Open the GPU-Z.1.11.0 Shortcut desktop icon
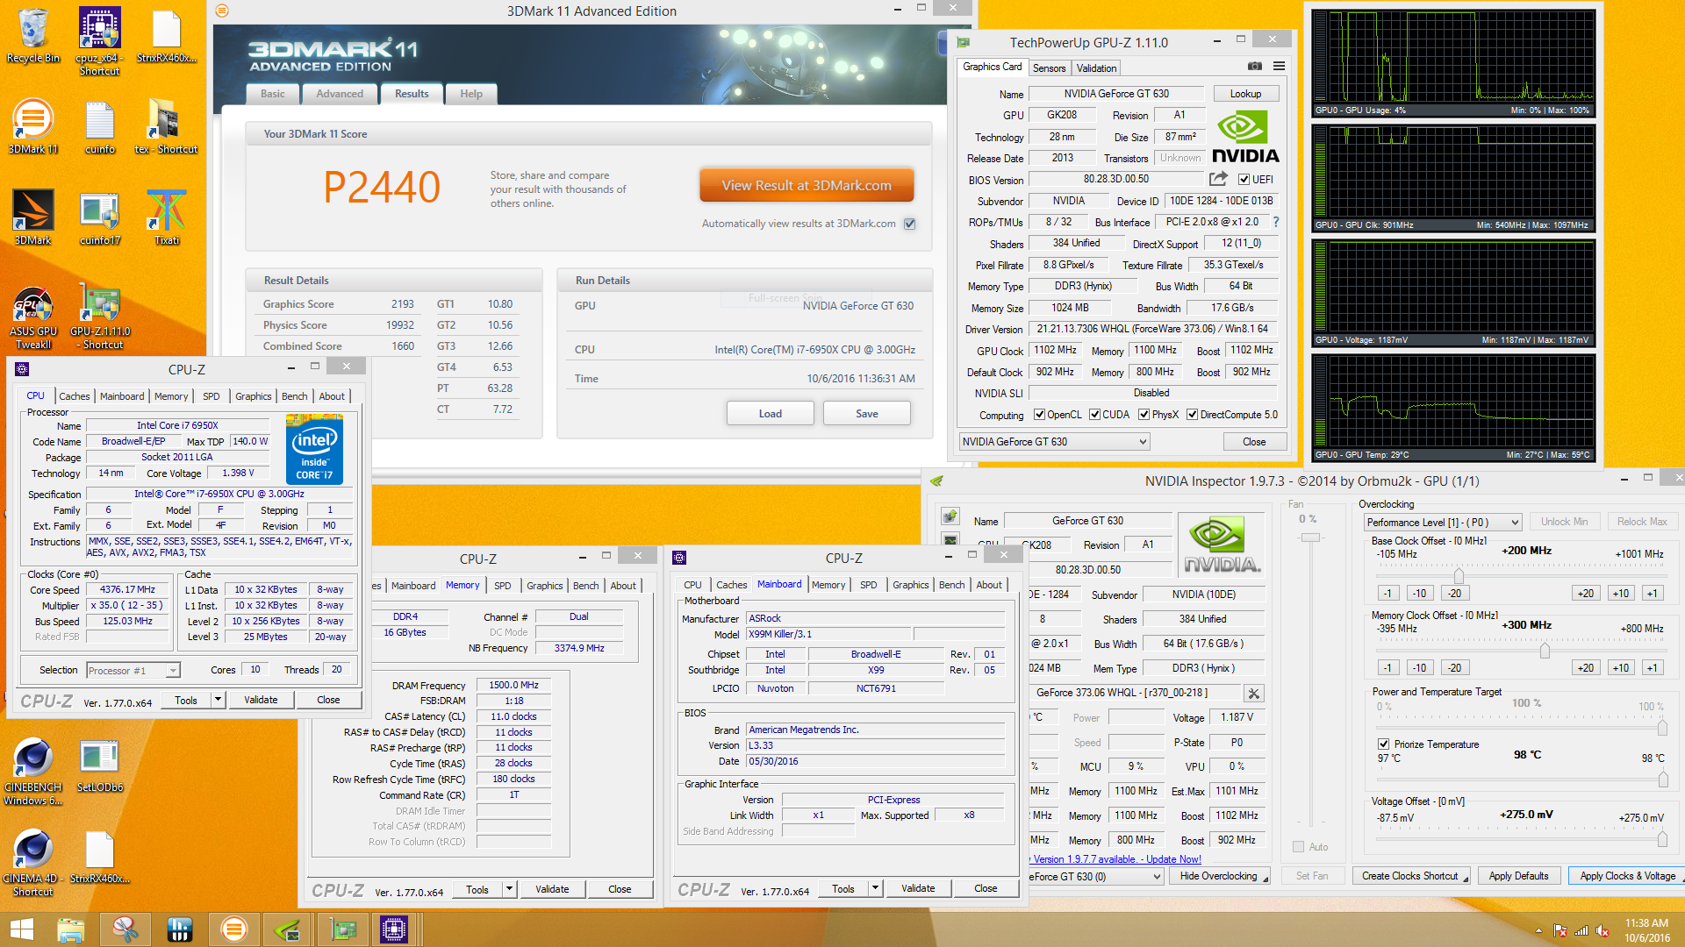The width and height of the screenshot is (1685, 947). click(x=100, y=317)
